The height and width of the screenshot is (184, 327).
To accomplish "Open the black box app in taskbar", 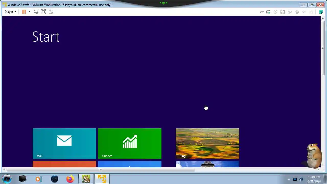I will (x=23, y=179).
